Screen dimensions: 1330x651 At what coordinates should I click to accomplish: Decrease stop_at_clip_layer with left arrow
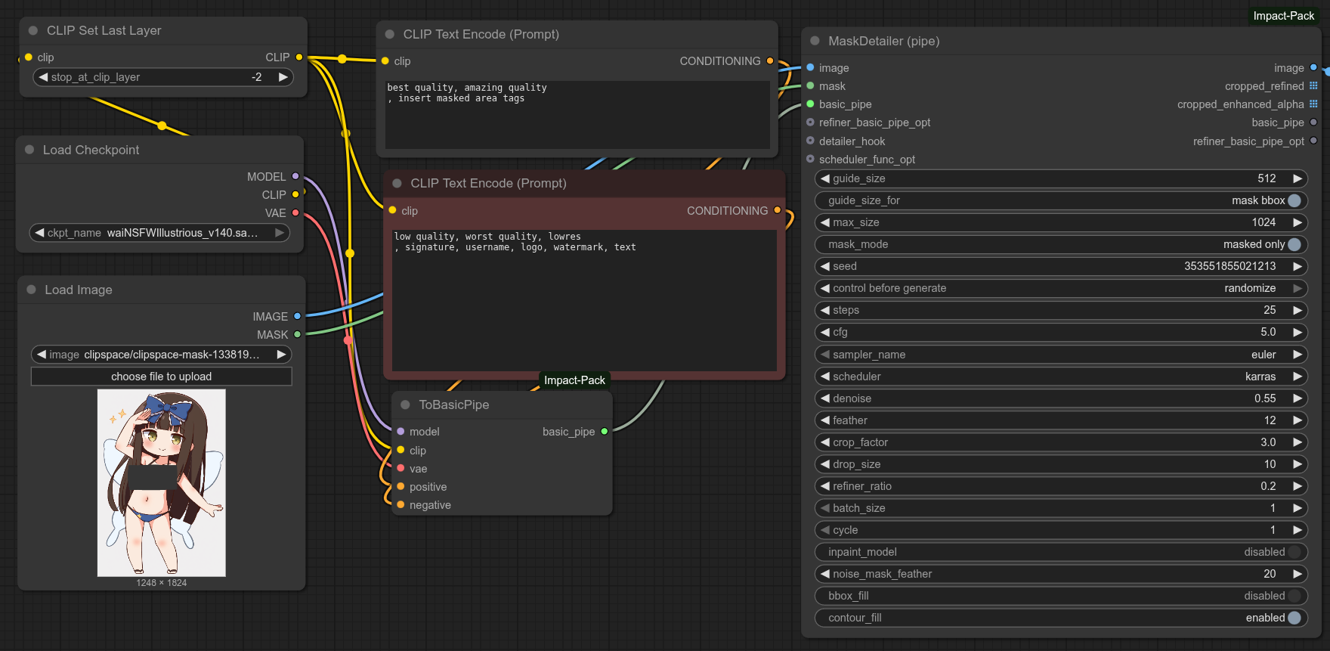click(43, 77)
